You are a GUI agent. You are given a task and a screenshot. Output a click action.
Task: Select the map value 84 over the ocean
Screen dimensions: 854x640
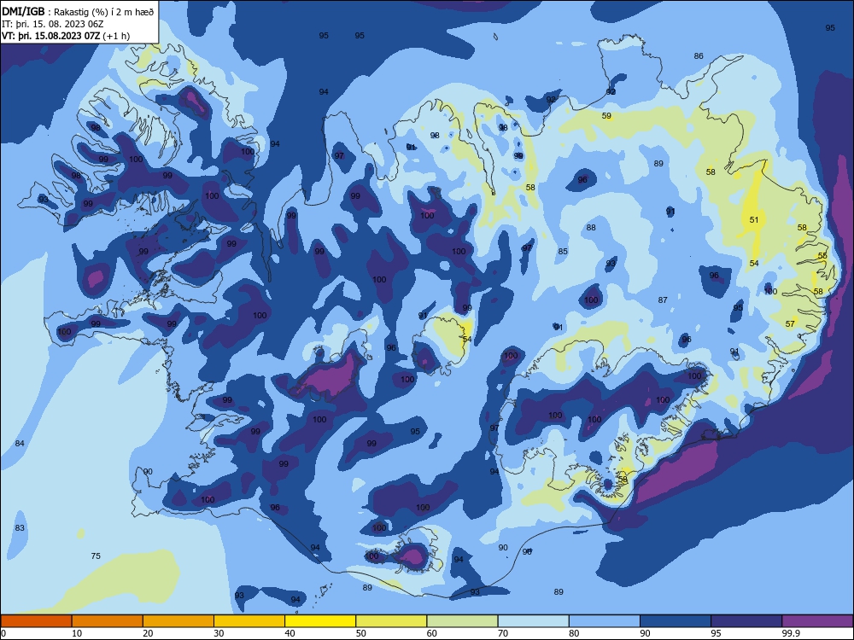20,444
